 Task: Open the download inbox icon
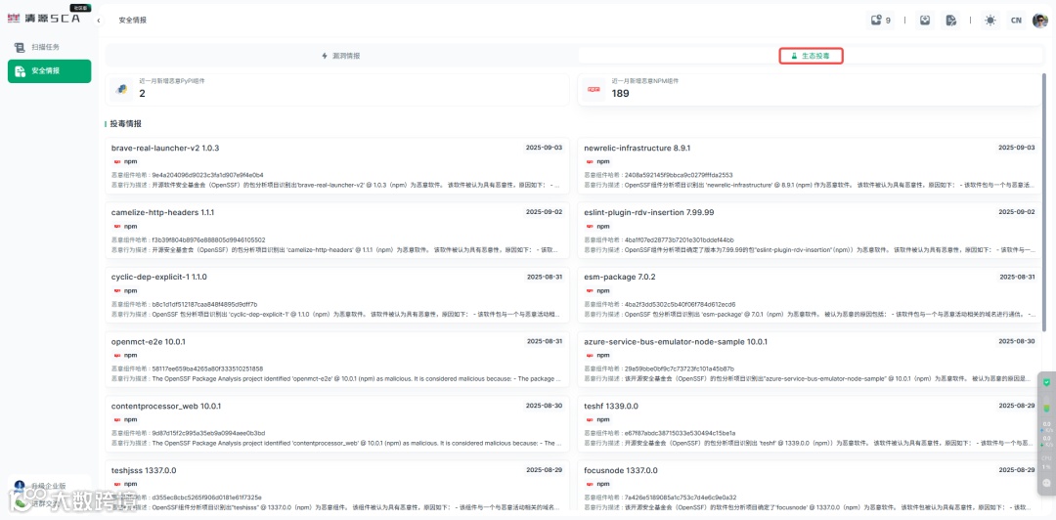click(x=925, y=21)
